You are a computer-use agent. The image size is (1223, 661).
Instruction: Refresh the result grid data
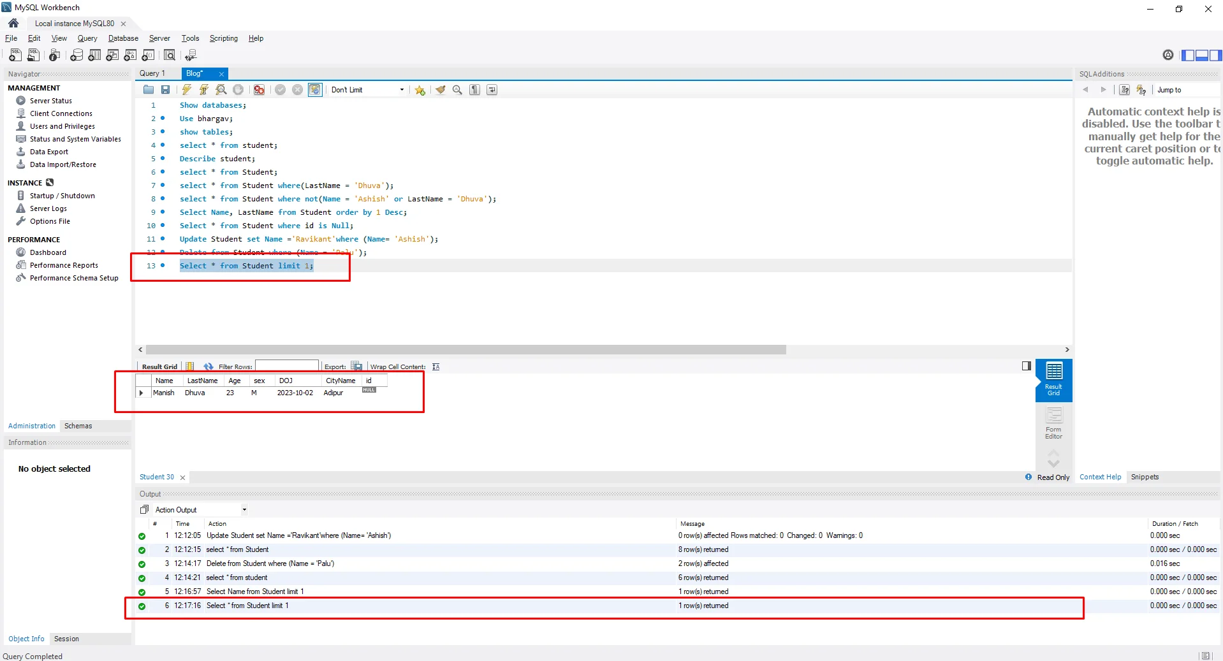point(208,367)
